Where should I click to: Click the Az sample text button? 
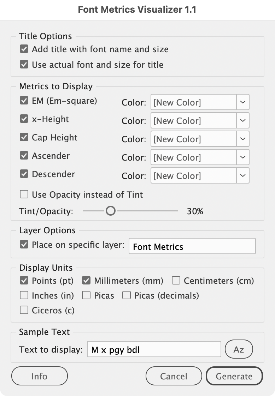pyautogui.click(x=239, y=349)
